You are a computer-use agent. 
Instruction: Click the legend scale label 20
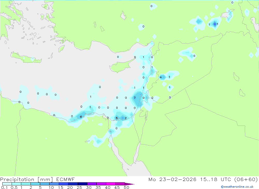coord(70,187)
